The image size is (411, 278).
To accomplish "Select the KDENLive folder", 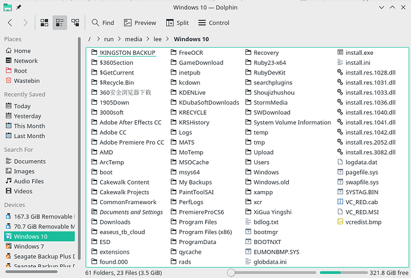I will (x=188, y=92).
